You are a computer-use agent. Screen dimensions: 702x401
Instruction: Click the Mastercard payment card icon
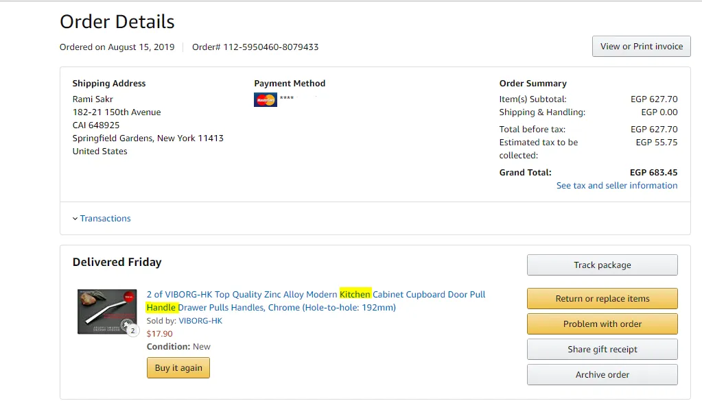point(265,99)
